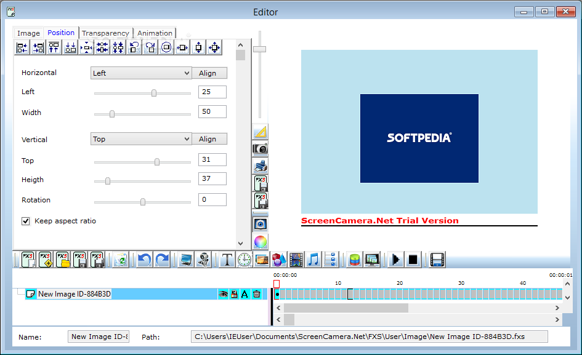Click the center-vertically objects icon
The image size is (582, 355).
coord(118,47)
